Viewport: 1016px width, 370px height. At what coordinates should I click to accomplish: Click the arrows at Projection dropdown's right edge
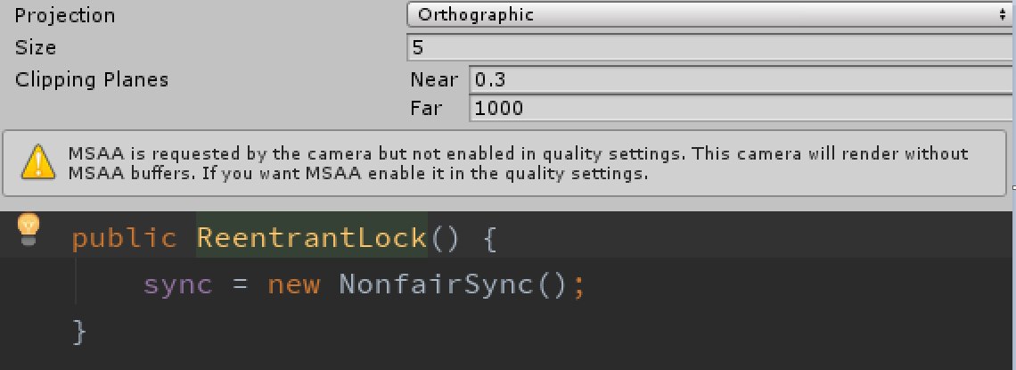click(x=1003, y=15)
